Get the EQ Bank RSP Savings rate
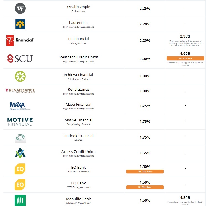206x206 pixels. 145,171
